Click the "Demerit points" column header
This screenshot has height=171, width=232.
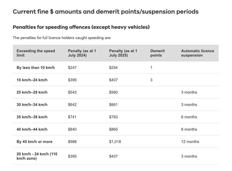(157, 53)
